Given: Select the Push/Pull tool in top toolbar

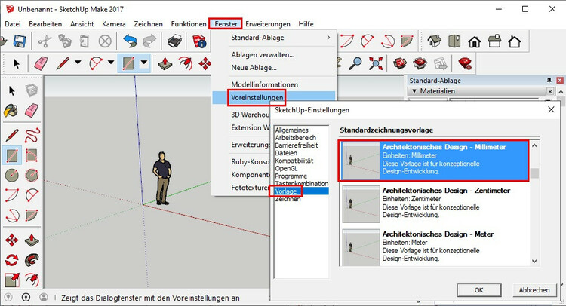Looking at the screenshot, I should click(165, 63).
